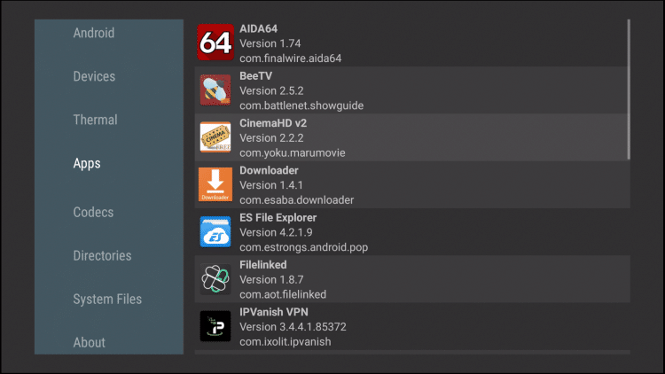Click the AIDA64 red 64 icon
Image resolution: width=665 pixels, height=374 pixels.
(215, 43)
